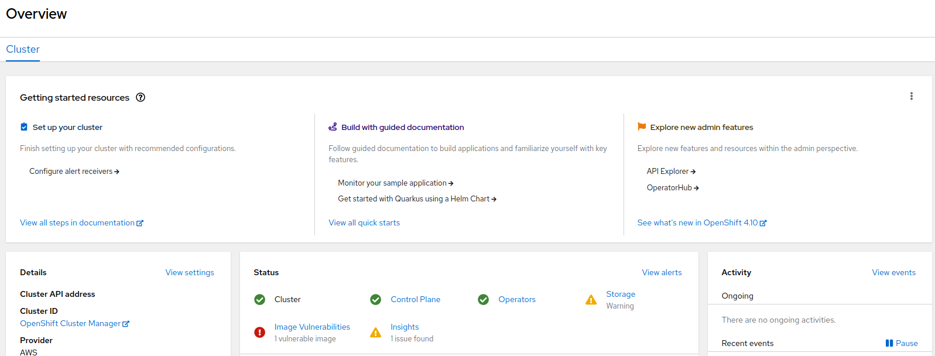
Task: Click View alerts in Status card
Action: 662,273
